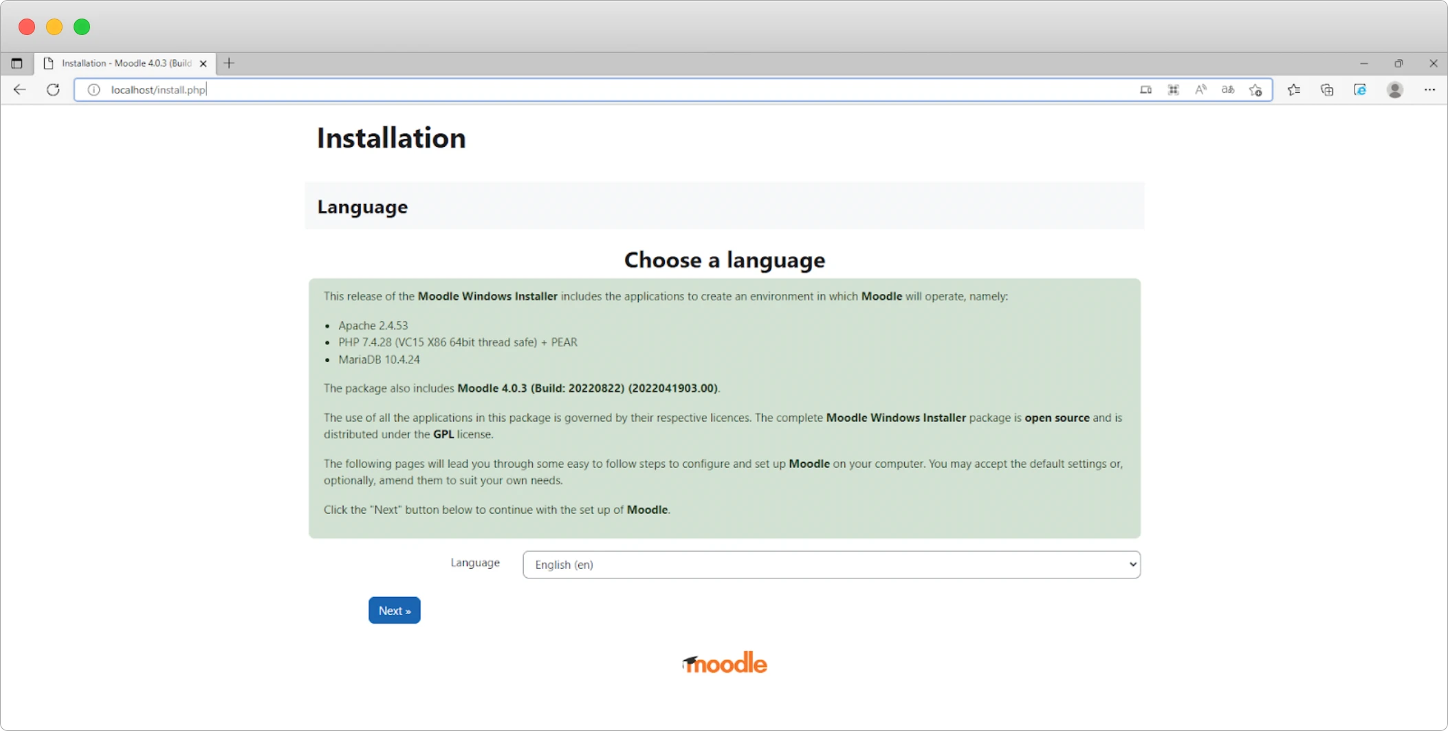Expand the Language dropdown showing English (en)
1448x731 pixels.
[831, 565]
